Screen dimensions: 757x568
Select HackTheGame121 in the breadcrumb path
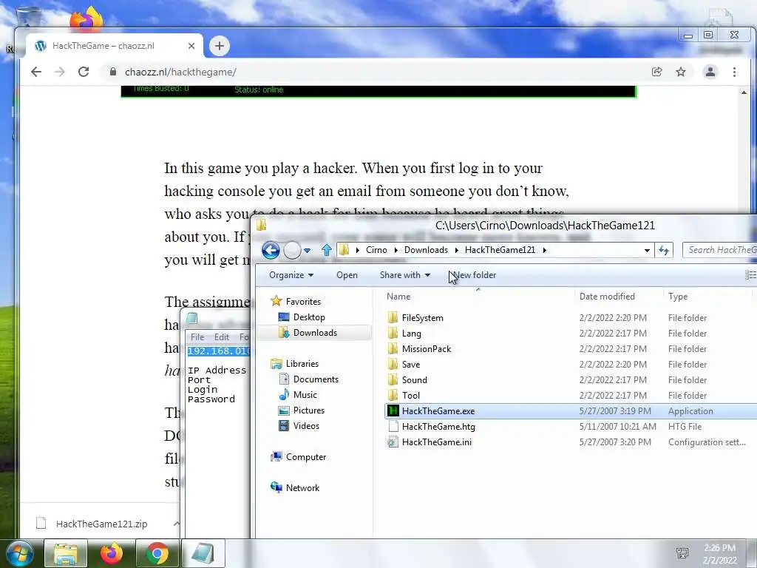(500, 250)
